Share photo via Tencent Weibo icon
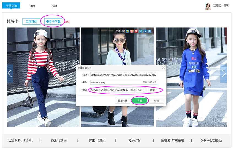234x148 pixels. coord(141,31)
